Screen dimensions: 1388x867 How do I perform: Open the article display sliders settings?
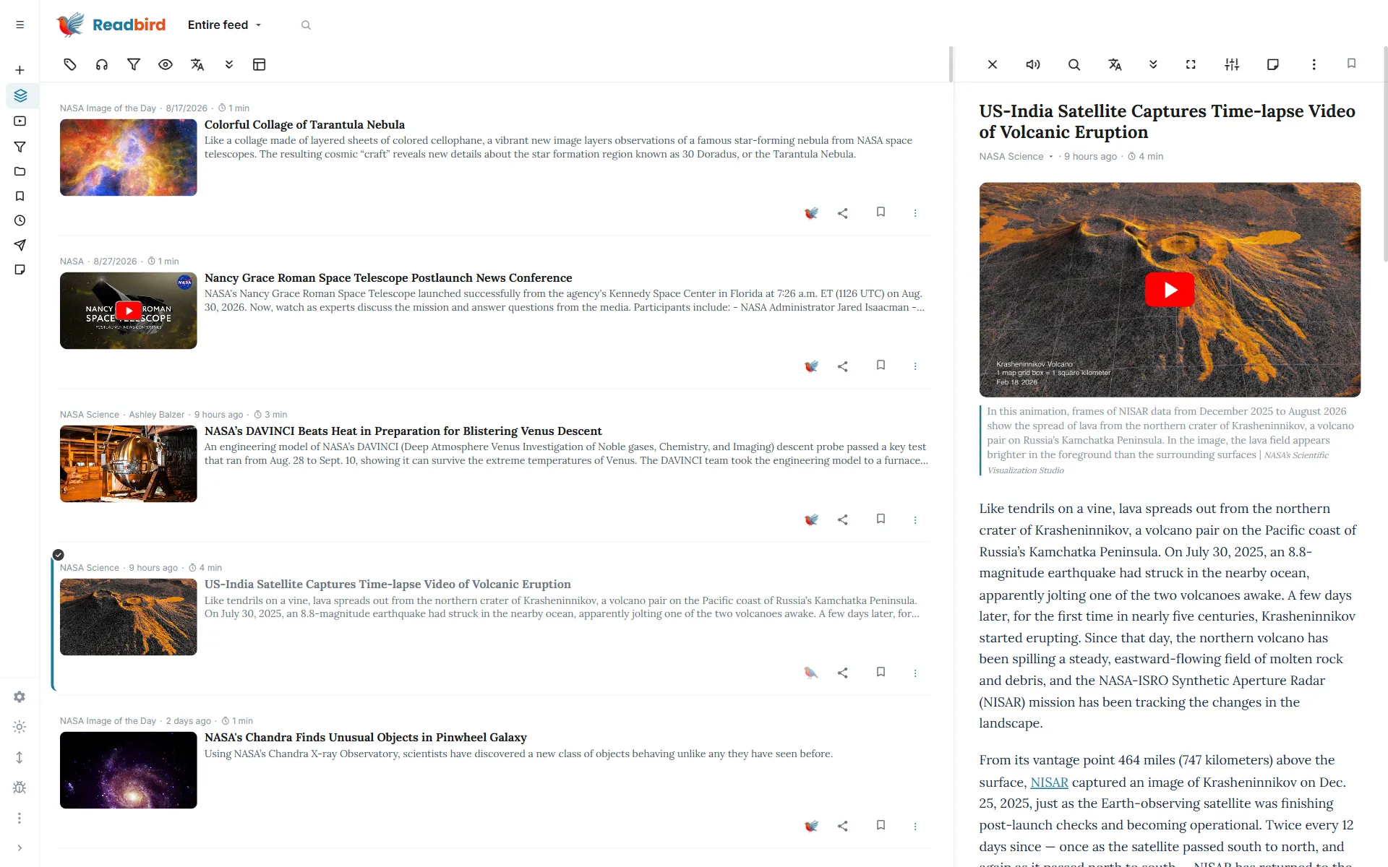[x=1232, y=64]
